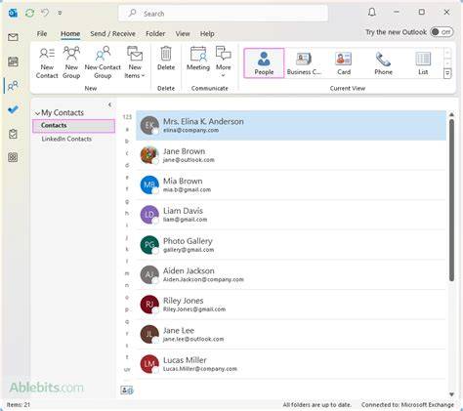Select contact Liam Davis
The image size is (463, 411).
[x=291, y=215]
